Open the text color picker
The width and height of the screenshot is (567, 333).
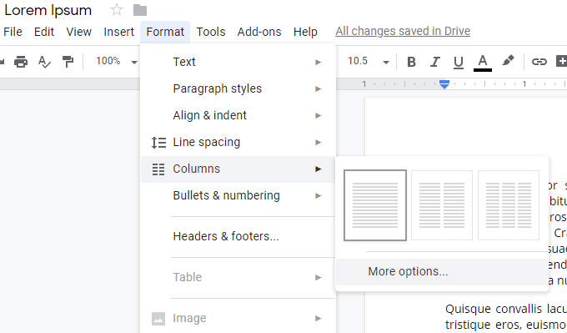(483, 63)
